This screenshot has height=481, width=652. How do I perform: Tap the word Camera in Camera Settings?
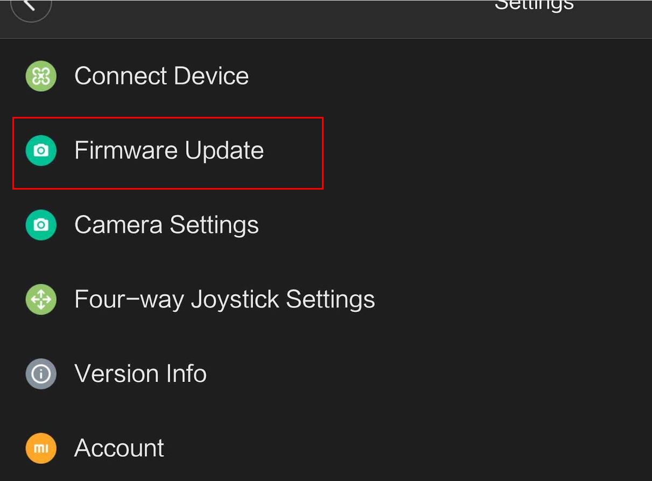[118, 225]
